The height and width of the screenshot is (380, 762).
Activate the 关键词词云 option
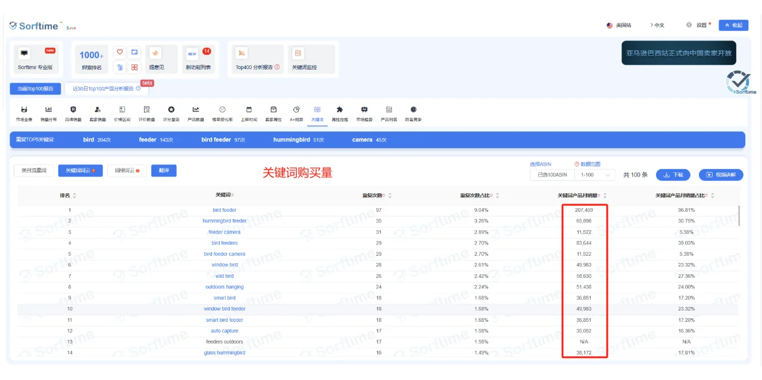tap(80, 171)
